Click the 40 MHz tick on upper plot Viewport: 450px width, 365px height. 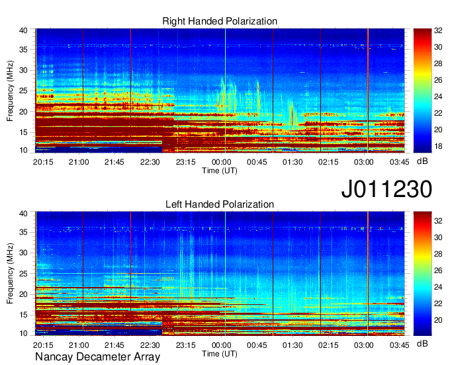pyautogui.click(x=23, y=30)
